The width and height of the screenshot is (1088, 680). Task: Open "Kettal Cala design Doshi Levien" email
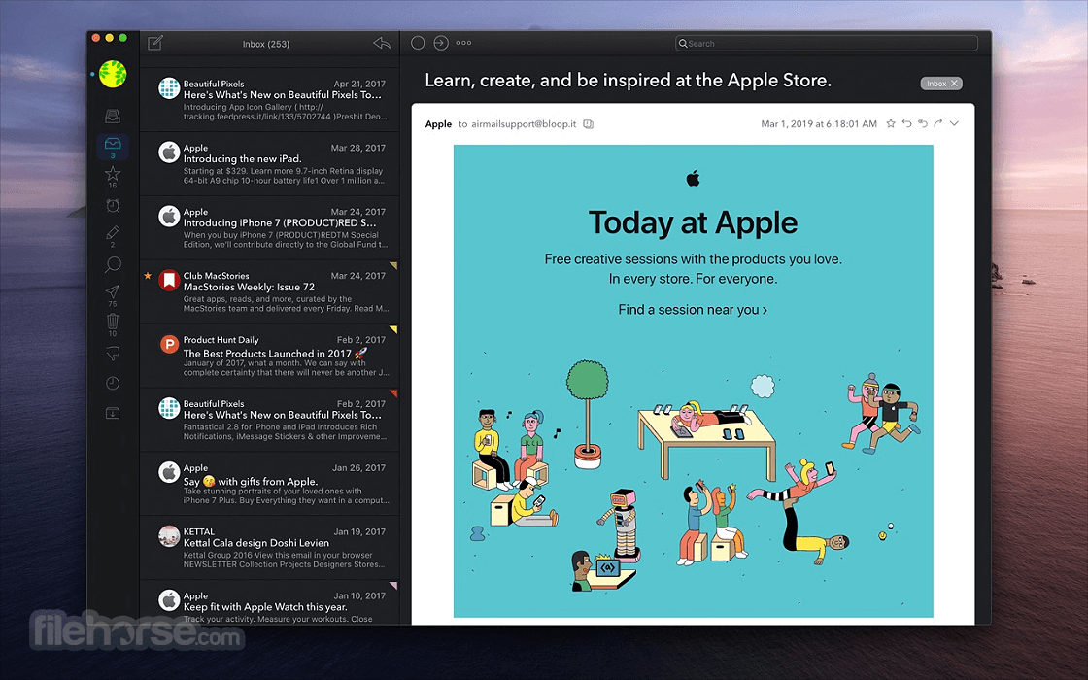(270, 548)
